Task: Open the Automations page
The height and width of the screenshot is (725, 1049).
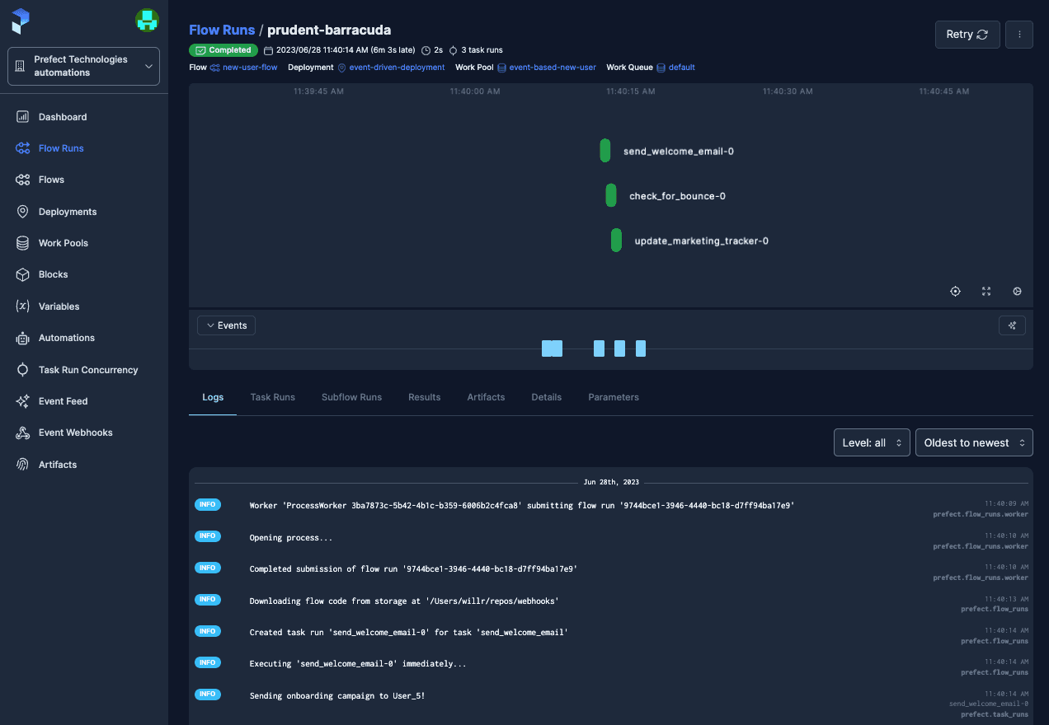Action: 66,338
